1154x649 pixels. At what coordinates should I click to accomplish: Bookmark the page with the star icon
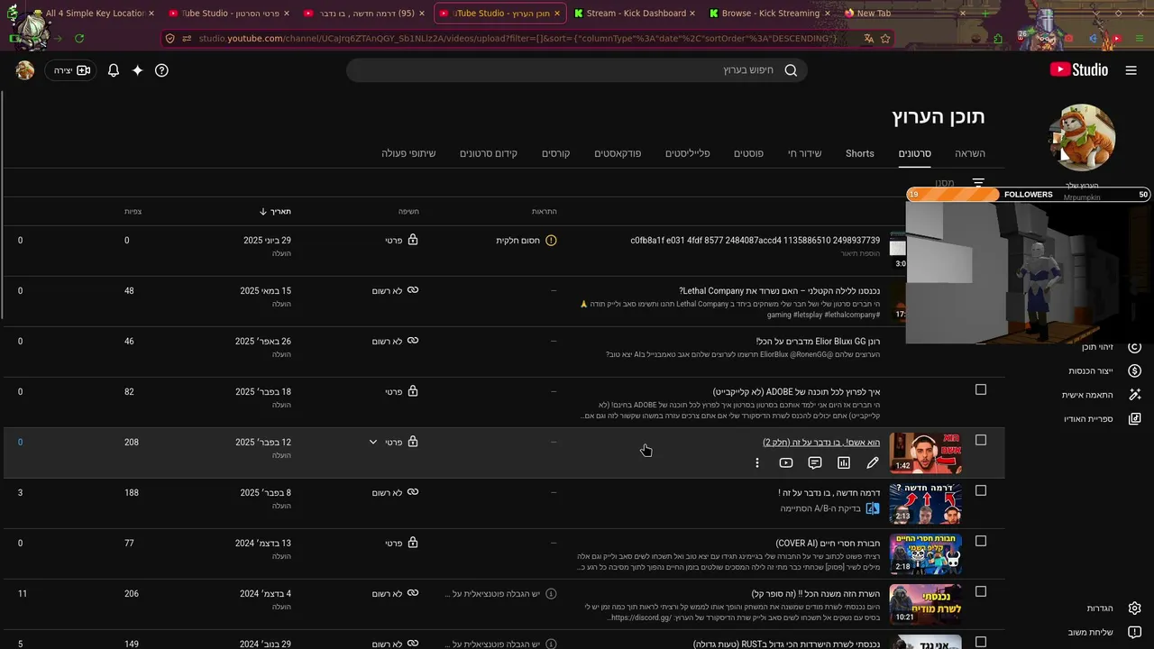[885, 39]
